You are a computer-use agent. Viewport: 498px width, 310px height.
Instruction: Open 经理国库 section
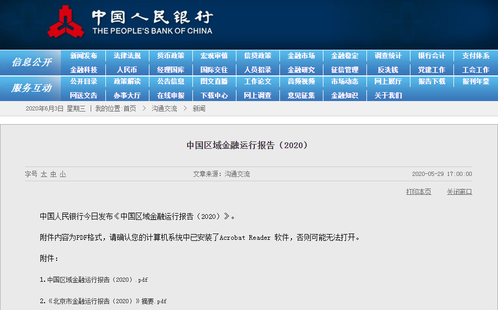tap(170, 70)
